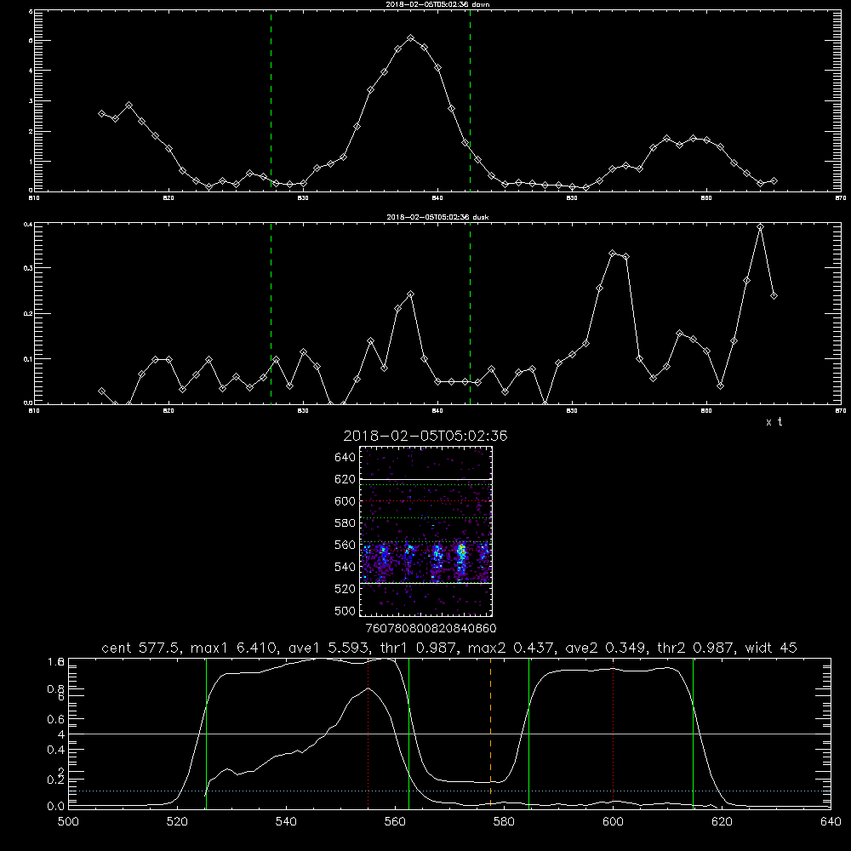
Task: Click the dawn plot title at the top
Action: tap(437, 4)
